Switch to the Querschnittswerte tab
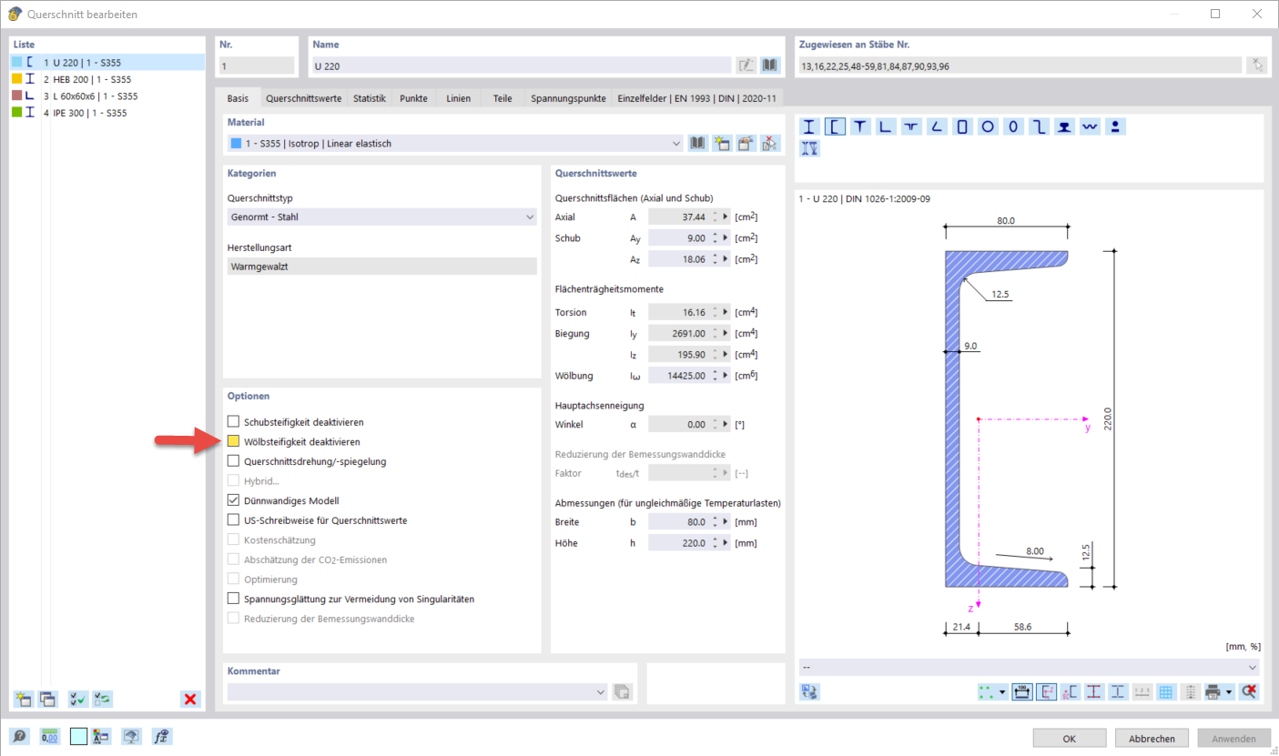The image size is (1279, 756). [302, 98]
